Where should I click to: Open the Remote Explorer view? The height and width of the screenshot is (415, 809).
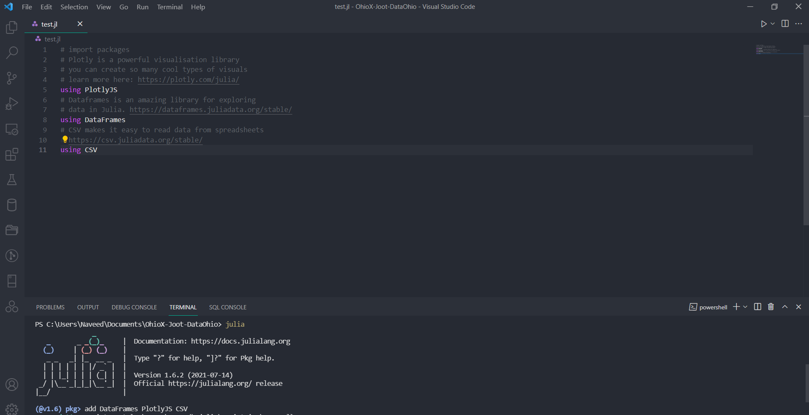[x=12, y=129]
